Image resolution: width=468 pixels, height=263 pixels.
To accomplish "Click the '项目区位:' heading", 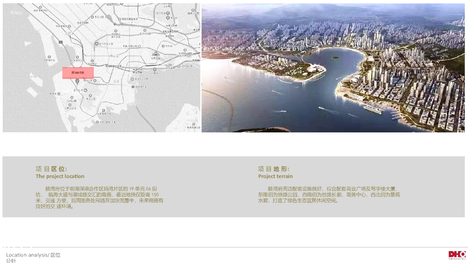I will point(51,169).
